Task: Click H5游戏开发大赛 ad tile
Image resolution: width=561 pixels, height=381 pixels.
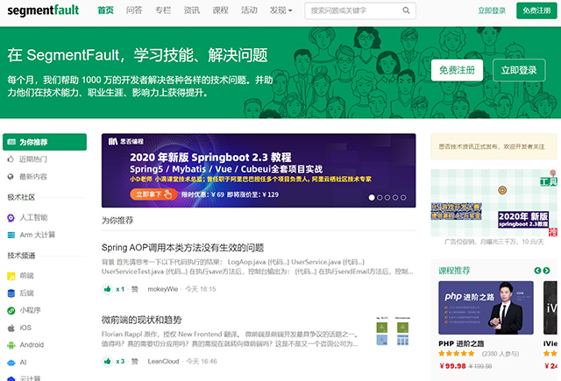Action: tap(456, 211)
